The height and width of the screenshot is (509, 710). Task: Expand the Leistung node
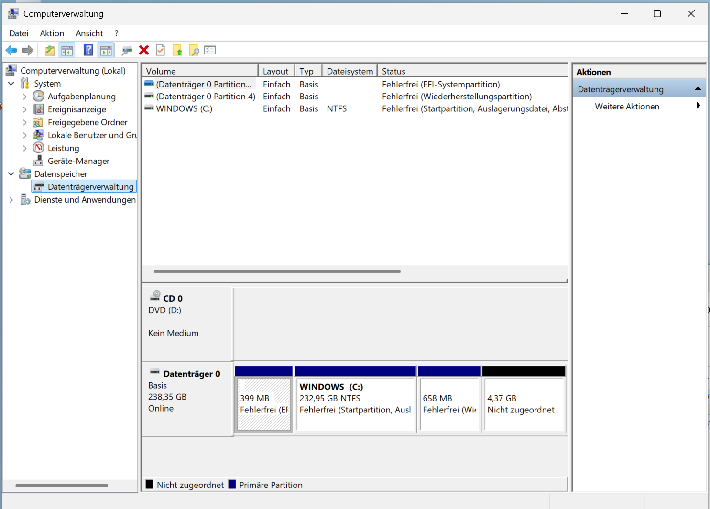click(24, 148)
